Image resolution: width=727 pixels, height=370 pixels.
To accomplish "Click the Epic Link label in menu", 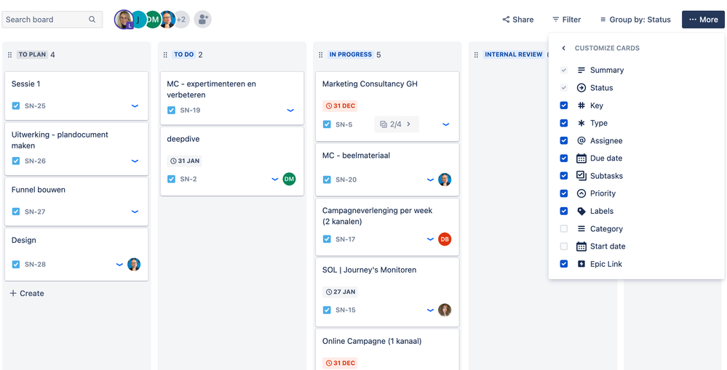I will tap(606, 264).
